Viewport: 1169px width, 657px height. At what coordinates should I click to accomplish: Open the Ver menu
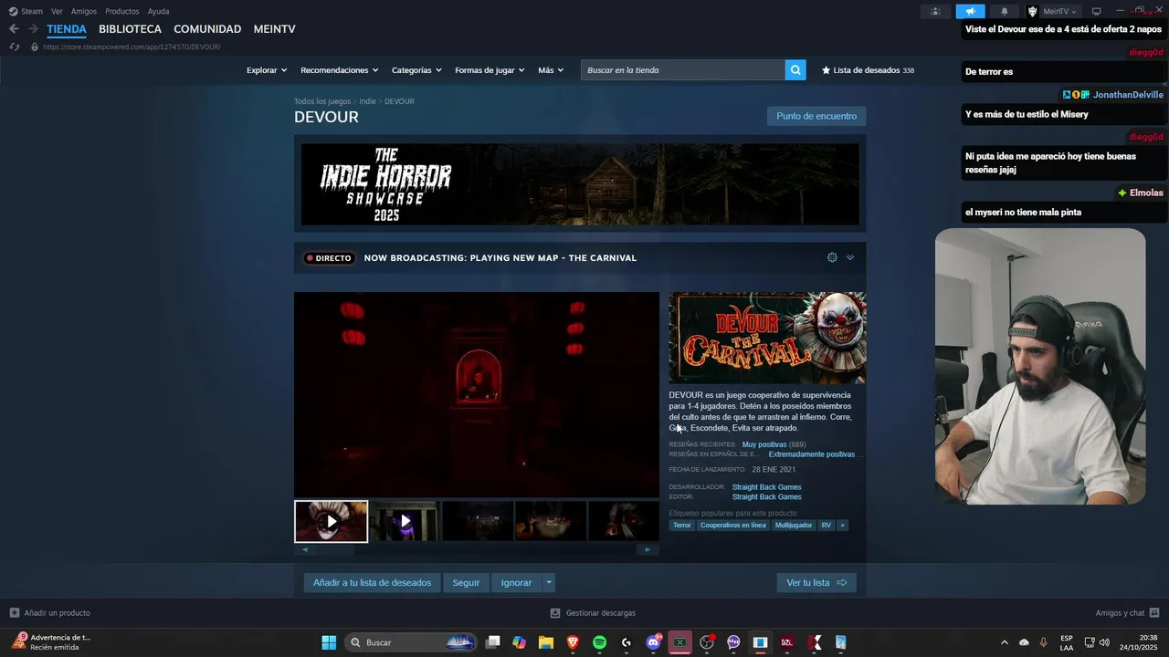(x=57, y=11)
